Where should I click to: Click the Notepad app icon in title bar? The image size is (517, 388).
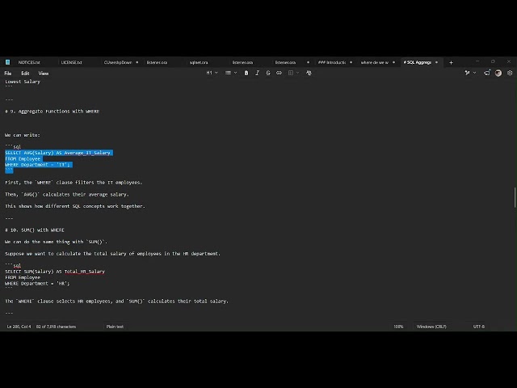click(x=7, y=62)
